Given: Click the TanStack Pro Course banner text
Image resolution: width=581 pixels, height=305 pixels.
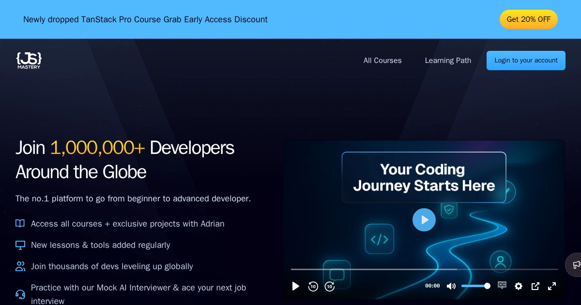Looking at the screenshot, I should click(x=145, y=19).
